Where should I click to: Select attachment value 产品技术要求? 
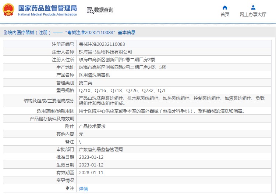click(92, 126)
